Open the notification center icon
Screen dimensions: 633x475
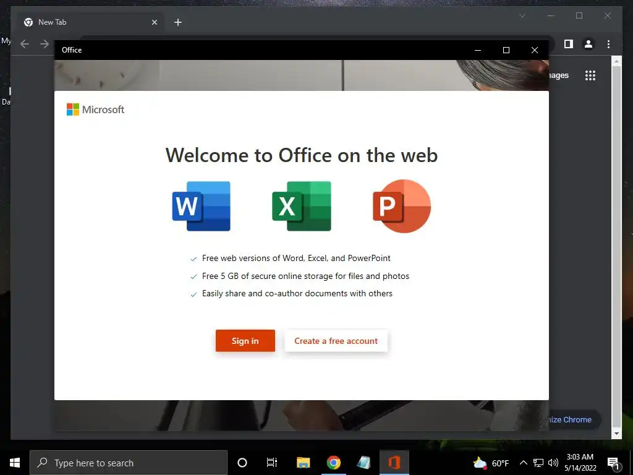(x=613, y=463)
